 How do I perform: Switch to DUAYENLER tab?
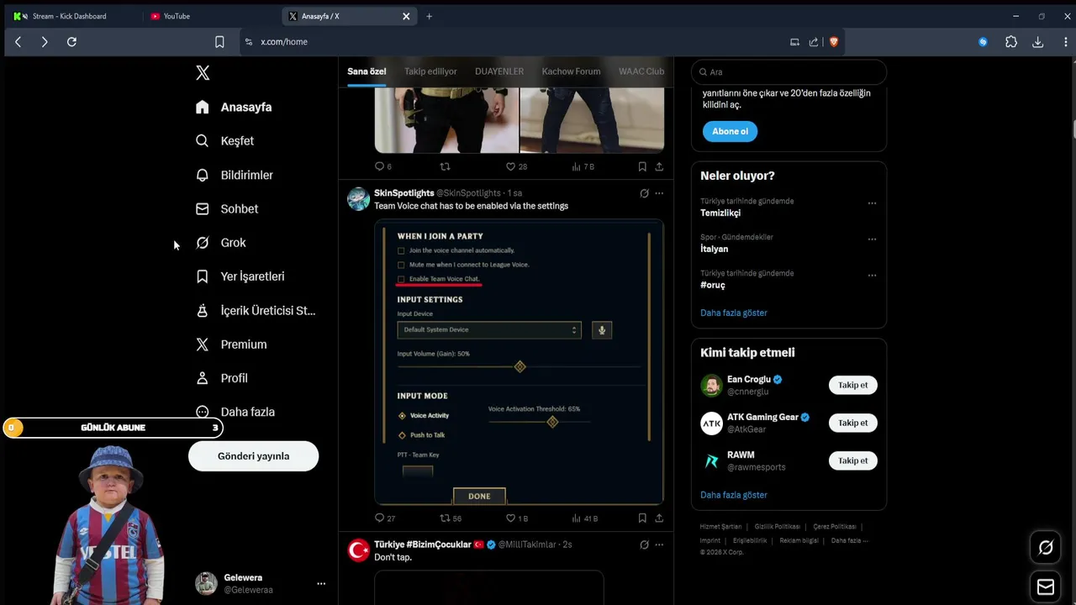(x=499, y=71)
